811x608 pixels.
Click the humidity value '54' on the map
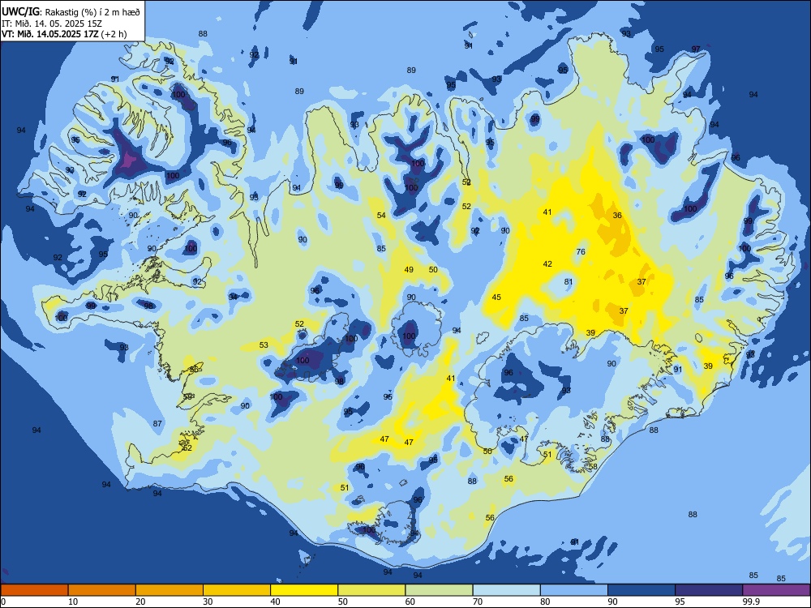(x=381, y=215)
